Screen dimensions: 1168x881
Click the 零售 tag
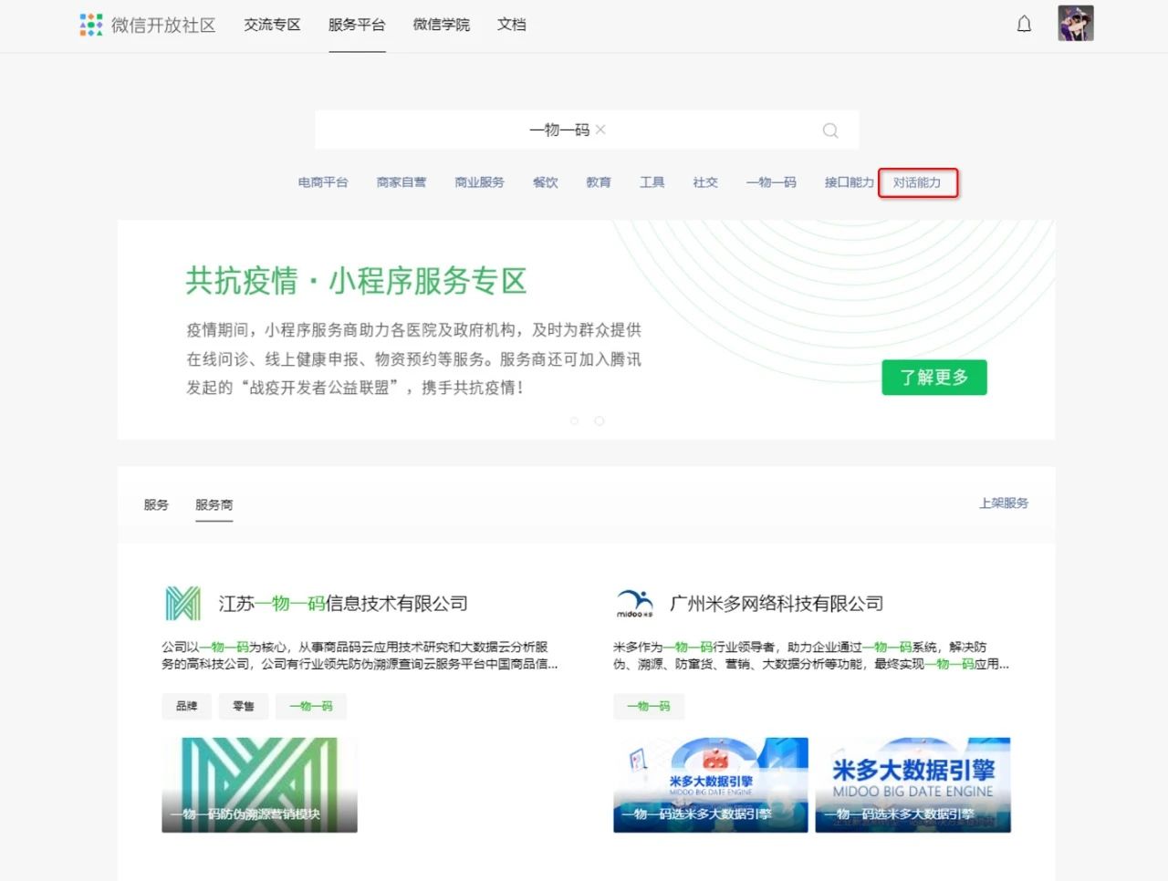[244, 706]
